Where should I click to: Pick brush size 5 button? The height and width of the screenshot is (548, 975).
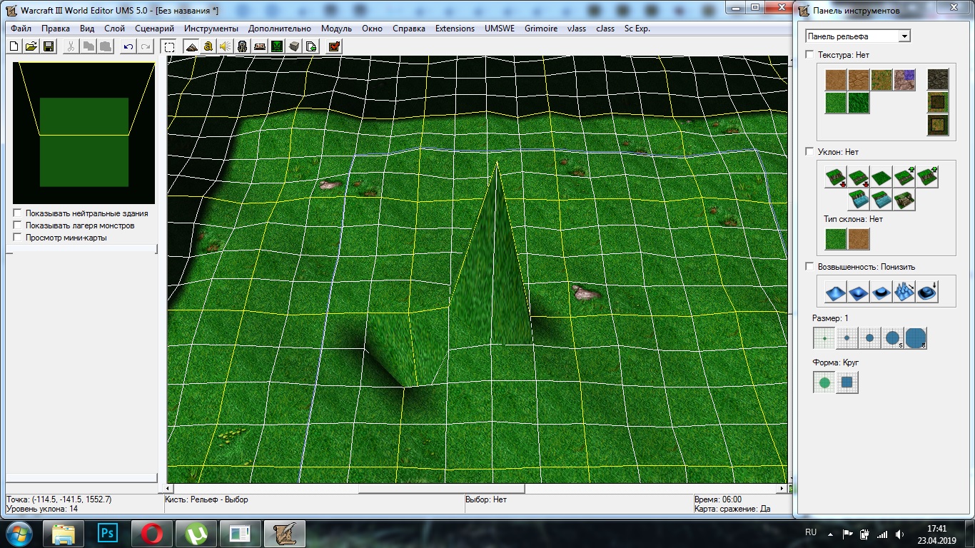click(x=893, y=338)
